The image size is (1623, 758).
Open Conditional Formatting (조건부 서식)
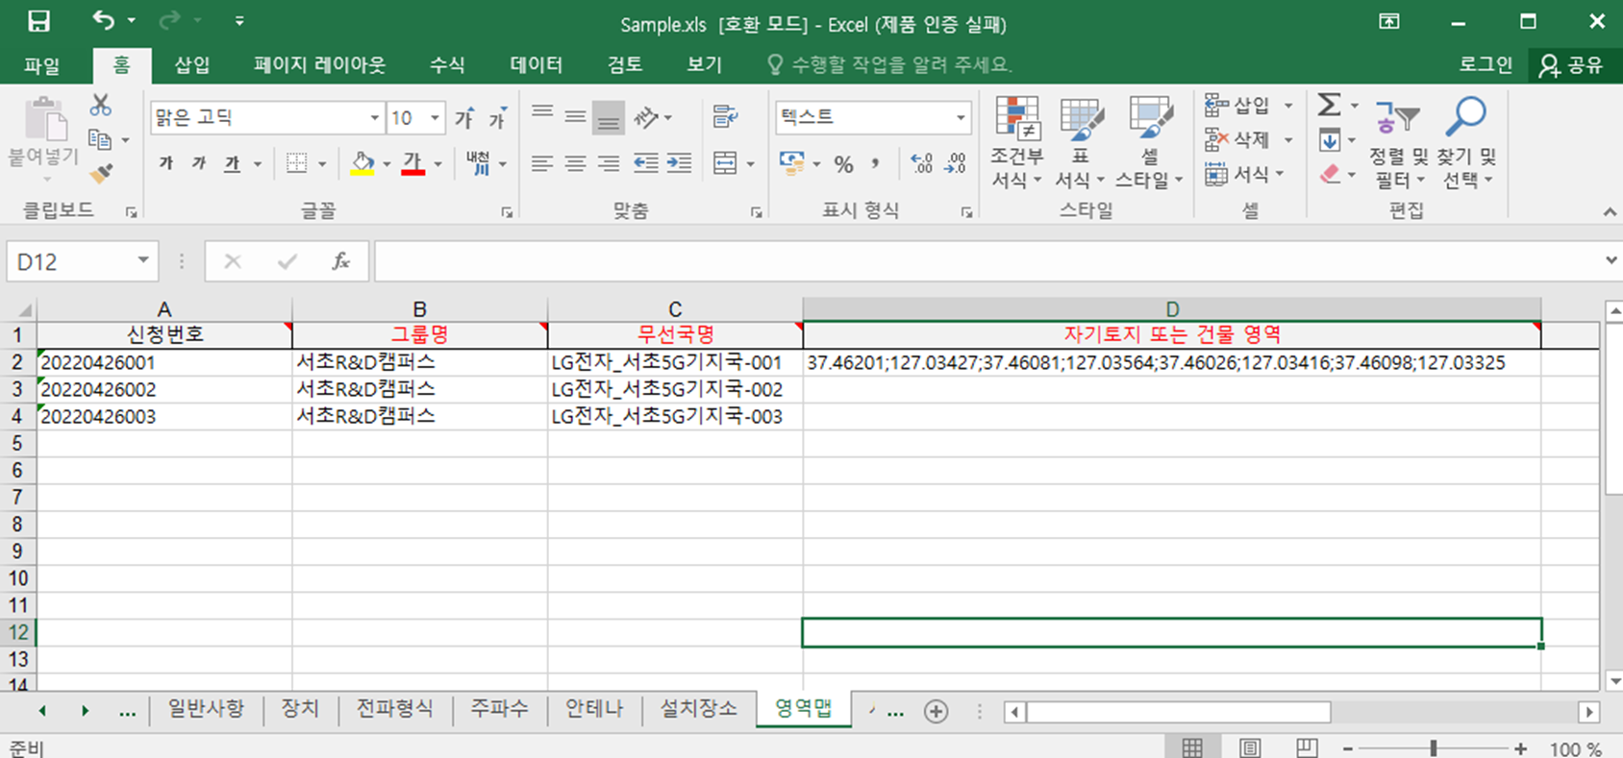click(x=1016, y=141)
